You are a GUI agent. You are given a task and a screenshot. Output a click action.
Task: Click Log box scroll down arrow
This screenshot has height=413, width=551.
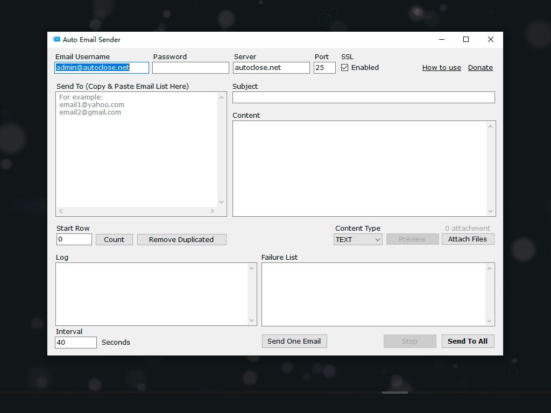click(x=252, y=321)
